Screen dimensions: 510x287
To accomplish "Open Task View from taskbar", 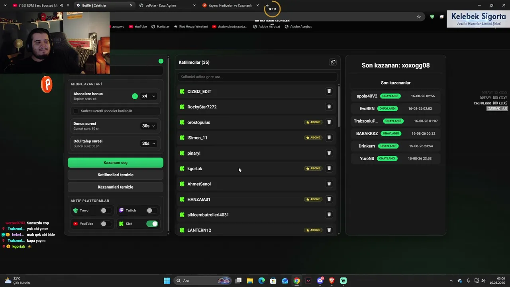I will (x=238, y=281).
